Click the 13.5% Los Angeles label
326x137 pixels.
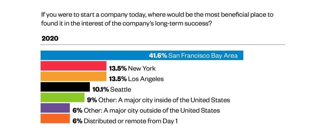137,79
